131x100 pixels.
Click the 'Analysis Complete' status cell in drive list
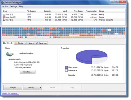pyautogui.click(x=106, y=20)
